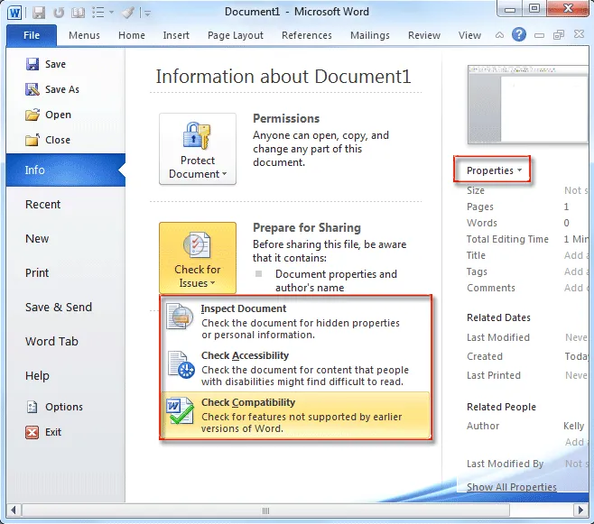This screenshot has width=594, height=524.
Task: Click the Options icon in the sidebar
Action: (x=32, y=407)
